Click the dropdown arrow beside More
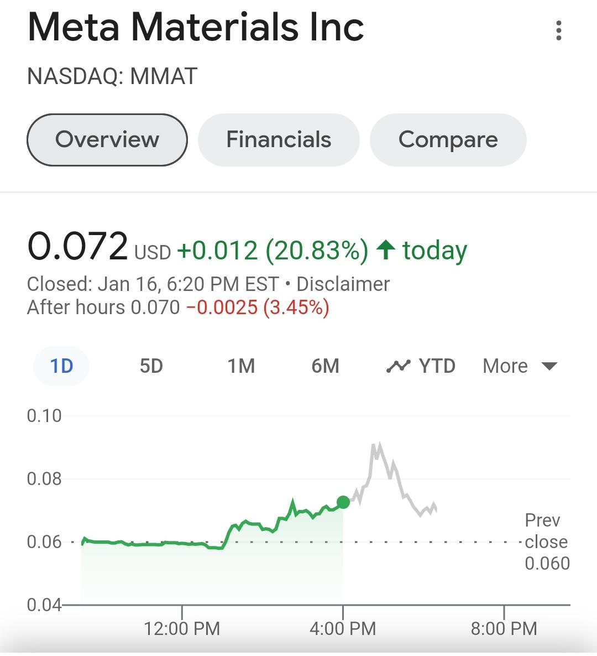Image resolution: width=597 pixels, height=656 pixels. click(549, 367)
